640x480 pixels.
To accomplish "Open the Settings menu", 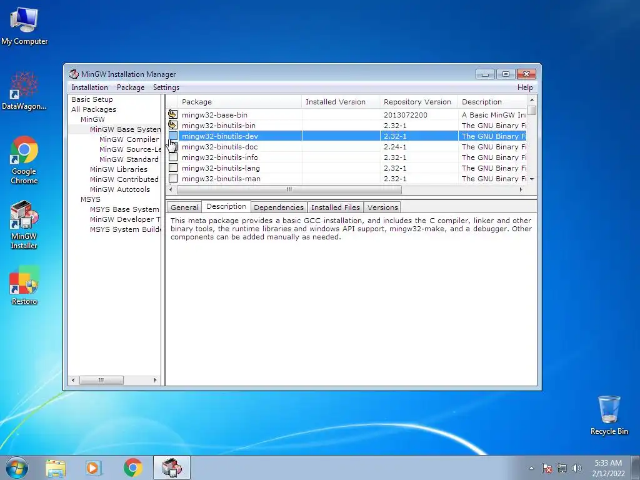I will [x=166, y=87].
